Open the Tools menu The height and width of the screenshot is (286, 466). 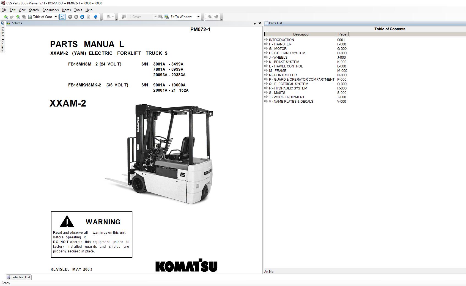click(78, 10)
